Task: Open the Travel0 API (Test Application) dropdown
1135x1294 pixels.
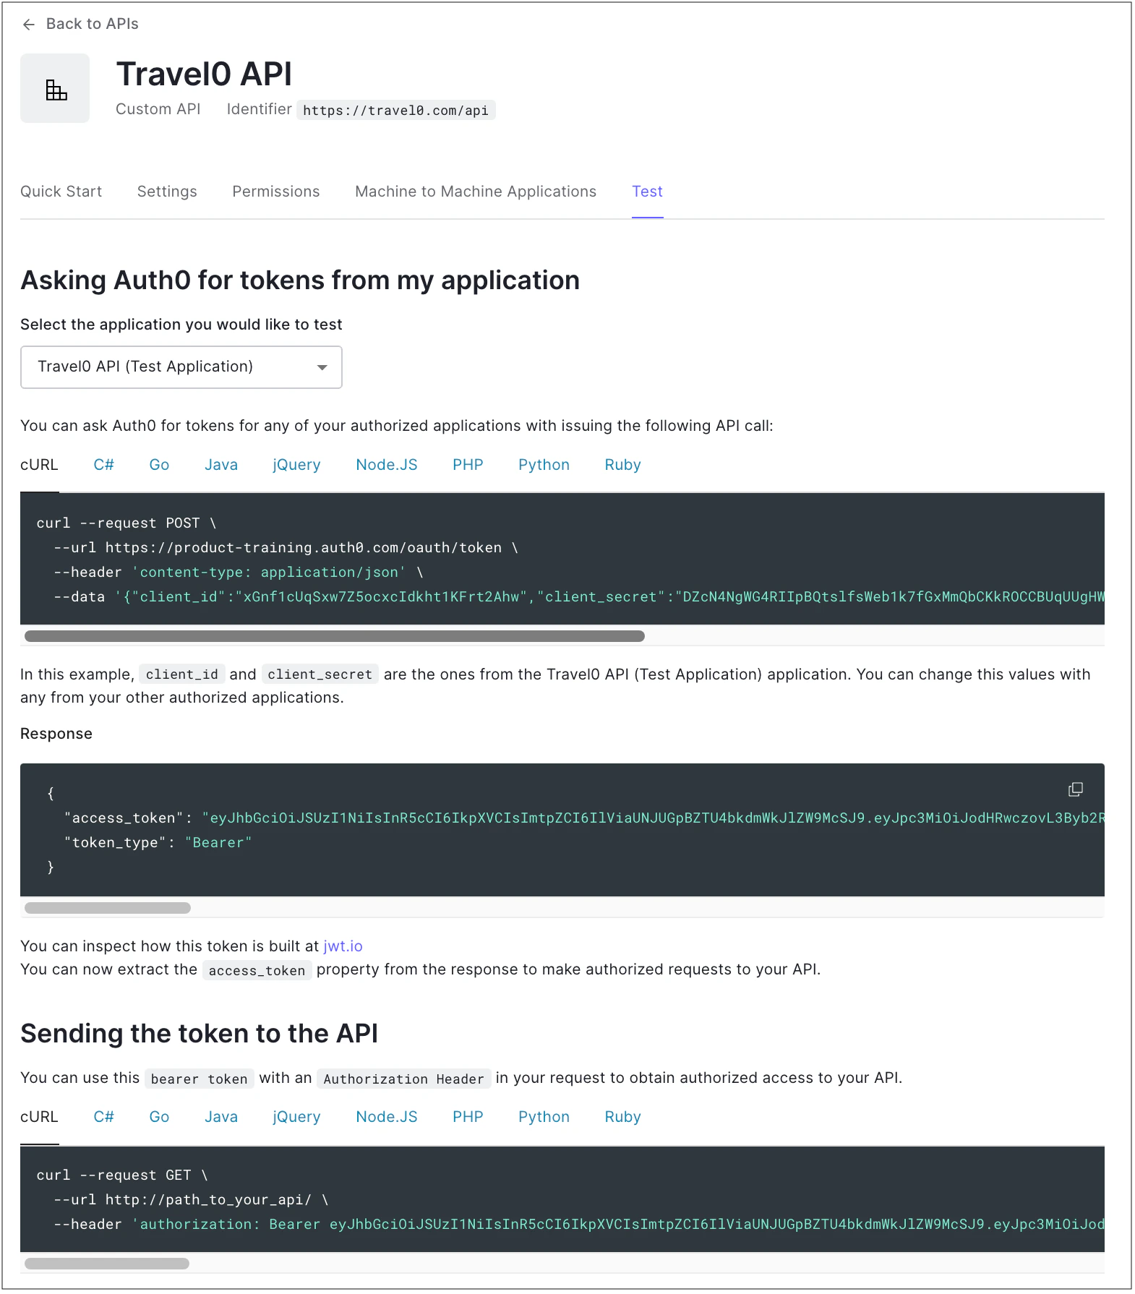Action: (x=181, y=367)
